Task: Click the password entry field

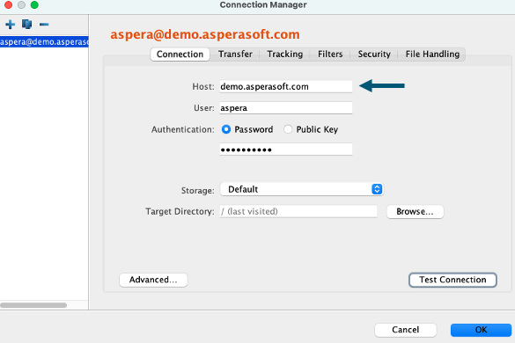Action: [286, 150]
